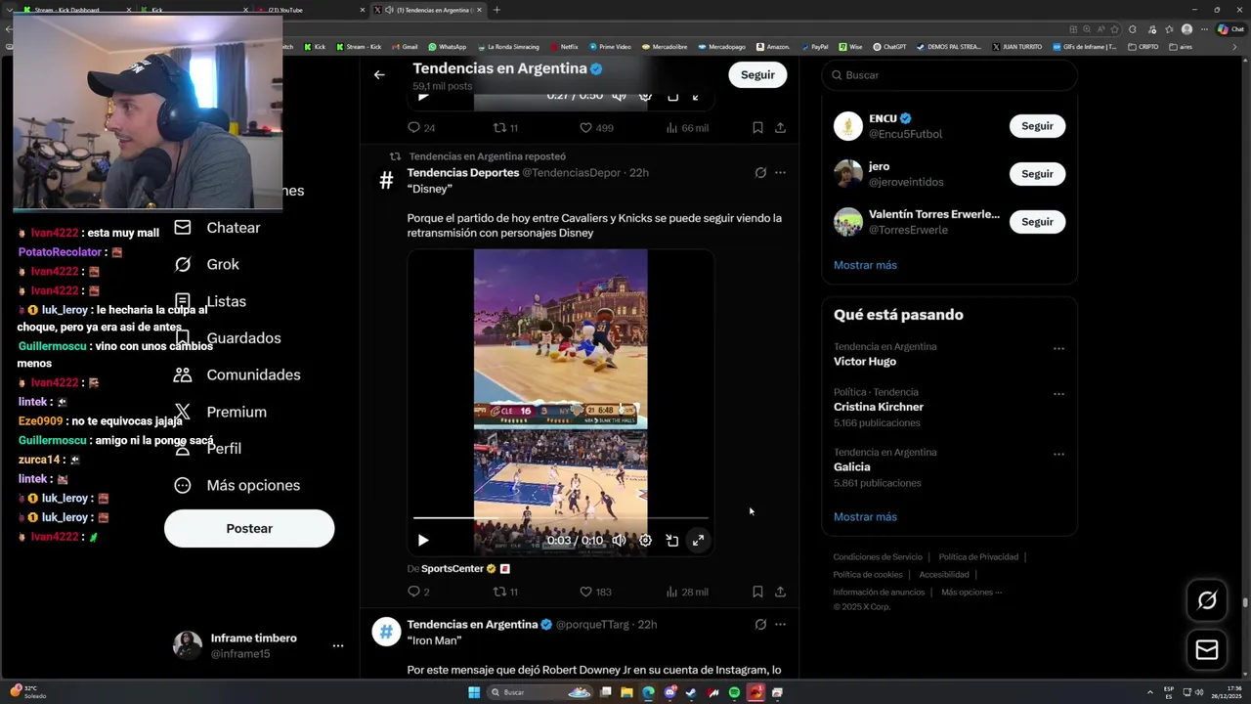The image size is (1251, 704).
Task: Open the Chatear sidebar item
Action: pos(217,228)
